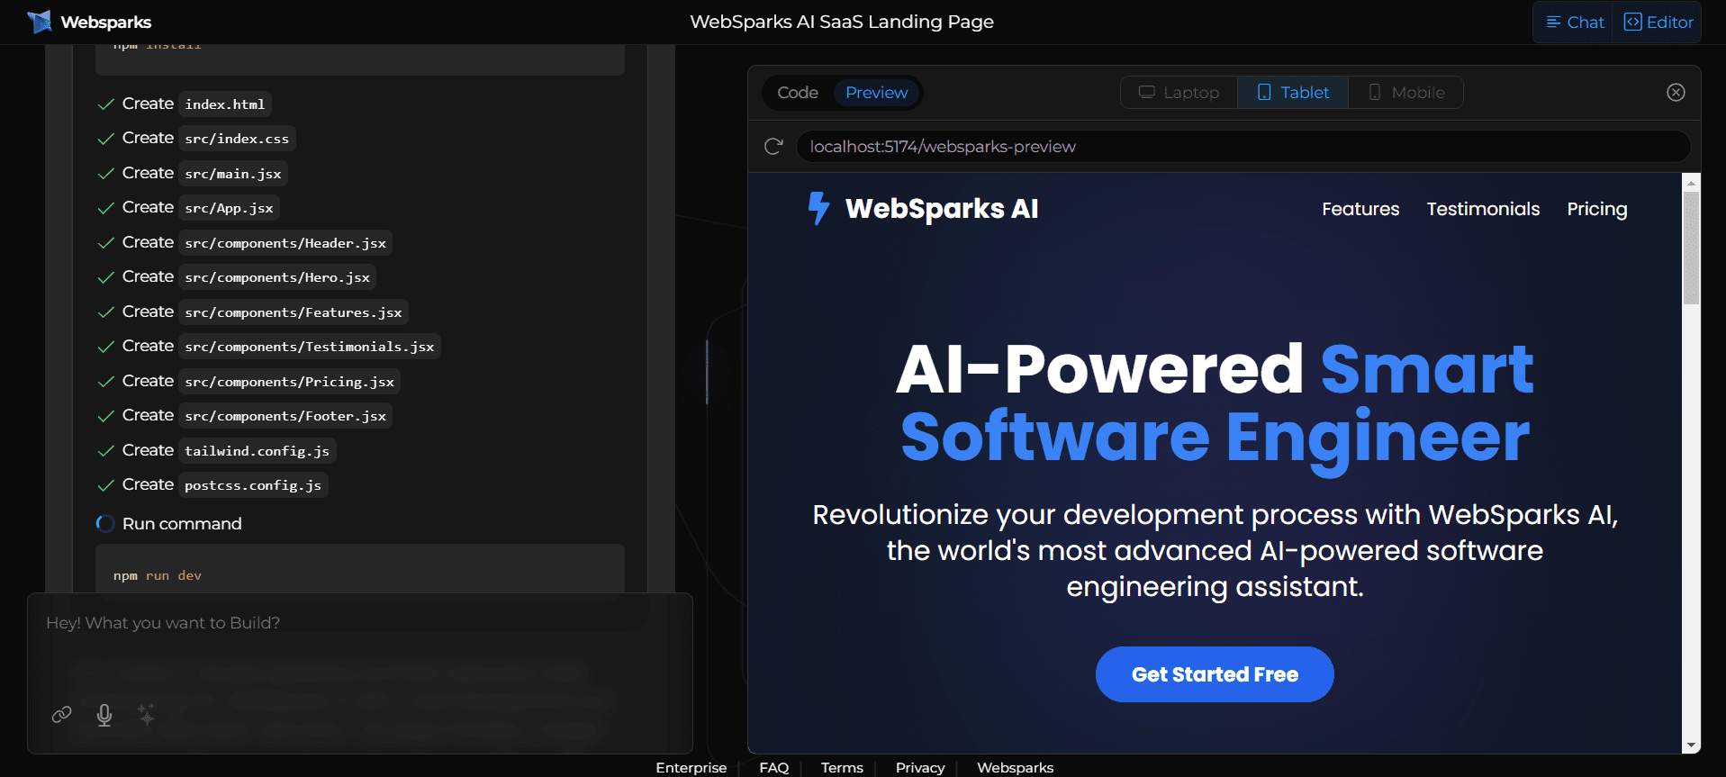Screen dimensions: 1726x777
Task: Open the index.html file chip
Action: click(x=225, y=104)
